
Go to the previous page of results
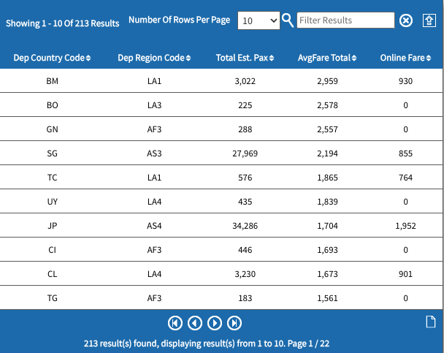pos(195,322)
